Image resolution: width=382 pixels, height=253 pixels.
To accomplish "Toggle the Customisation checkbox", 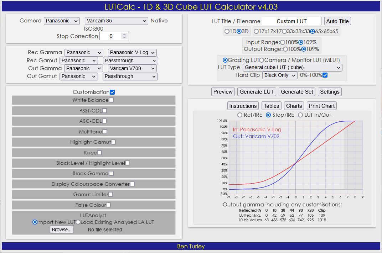I will (112, 92).
